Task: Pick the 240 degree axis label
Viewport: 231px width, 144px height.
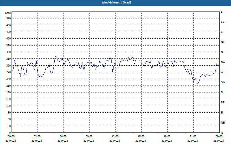Action: coord(8,79)
